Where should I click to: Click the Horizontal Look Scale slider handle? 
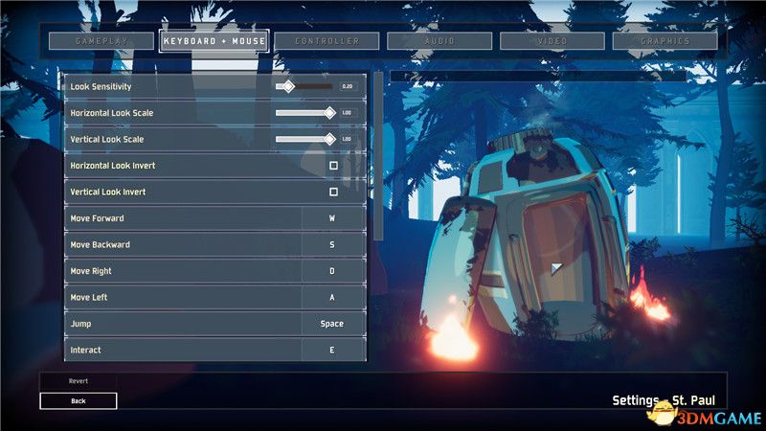coord(330,113)
